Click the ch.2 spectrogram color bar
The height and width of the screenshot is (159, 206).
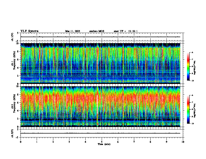(x=188, y=109)
